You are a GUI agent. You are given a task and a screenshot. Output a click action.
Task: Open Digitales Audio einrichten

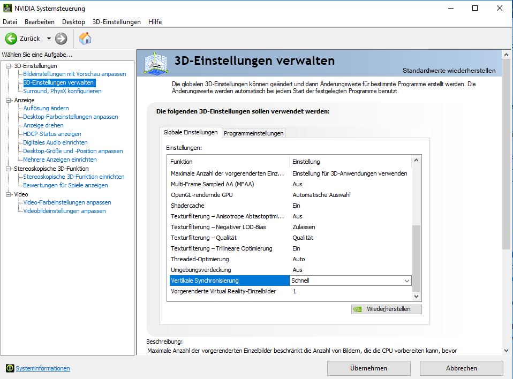55,142
